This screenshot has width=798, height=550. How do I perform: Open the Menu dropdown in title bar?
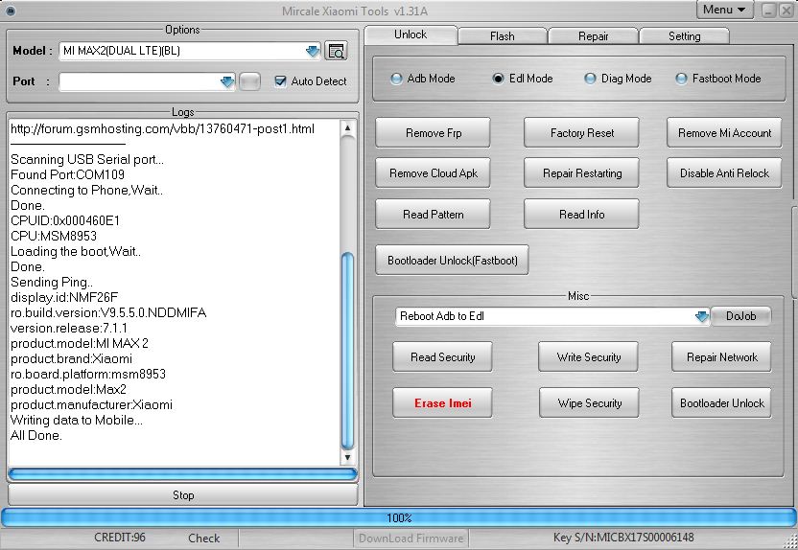coord(724,10)
